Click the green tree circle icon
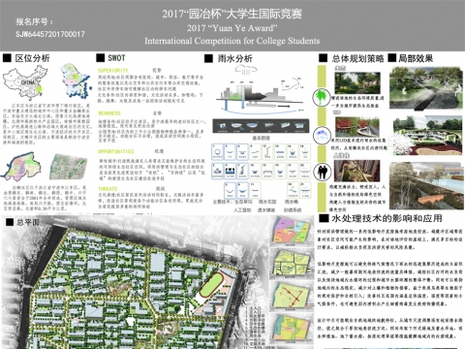The width and height of the screenshot is (465, 349). click(321, 97)
